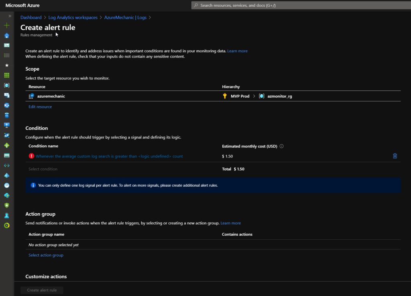The width and height of the screenshot is (411, 296).
Task: Click the MVP Prod subscription key icon
Action: 225,96
